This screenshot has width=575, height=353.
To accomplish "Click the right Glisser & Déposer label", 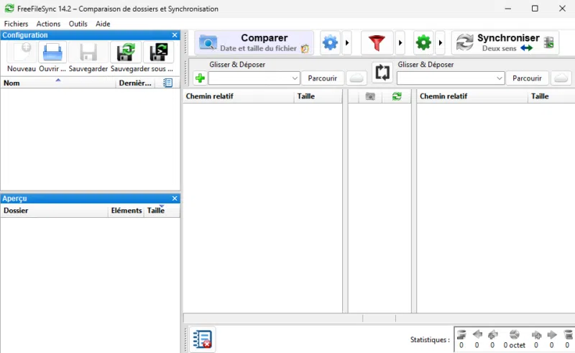I will coord(425,65).
